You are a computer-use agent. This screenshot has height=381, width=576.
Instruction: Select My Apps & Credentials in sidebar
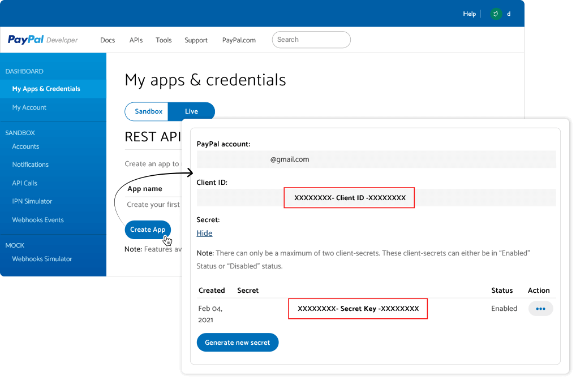coord(53,89)
